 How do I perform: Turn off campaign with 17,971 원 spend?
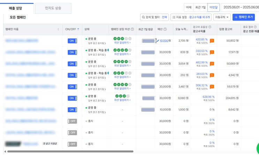[73, 52]
